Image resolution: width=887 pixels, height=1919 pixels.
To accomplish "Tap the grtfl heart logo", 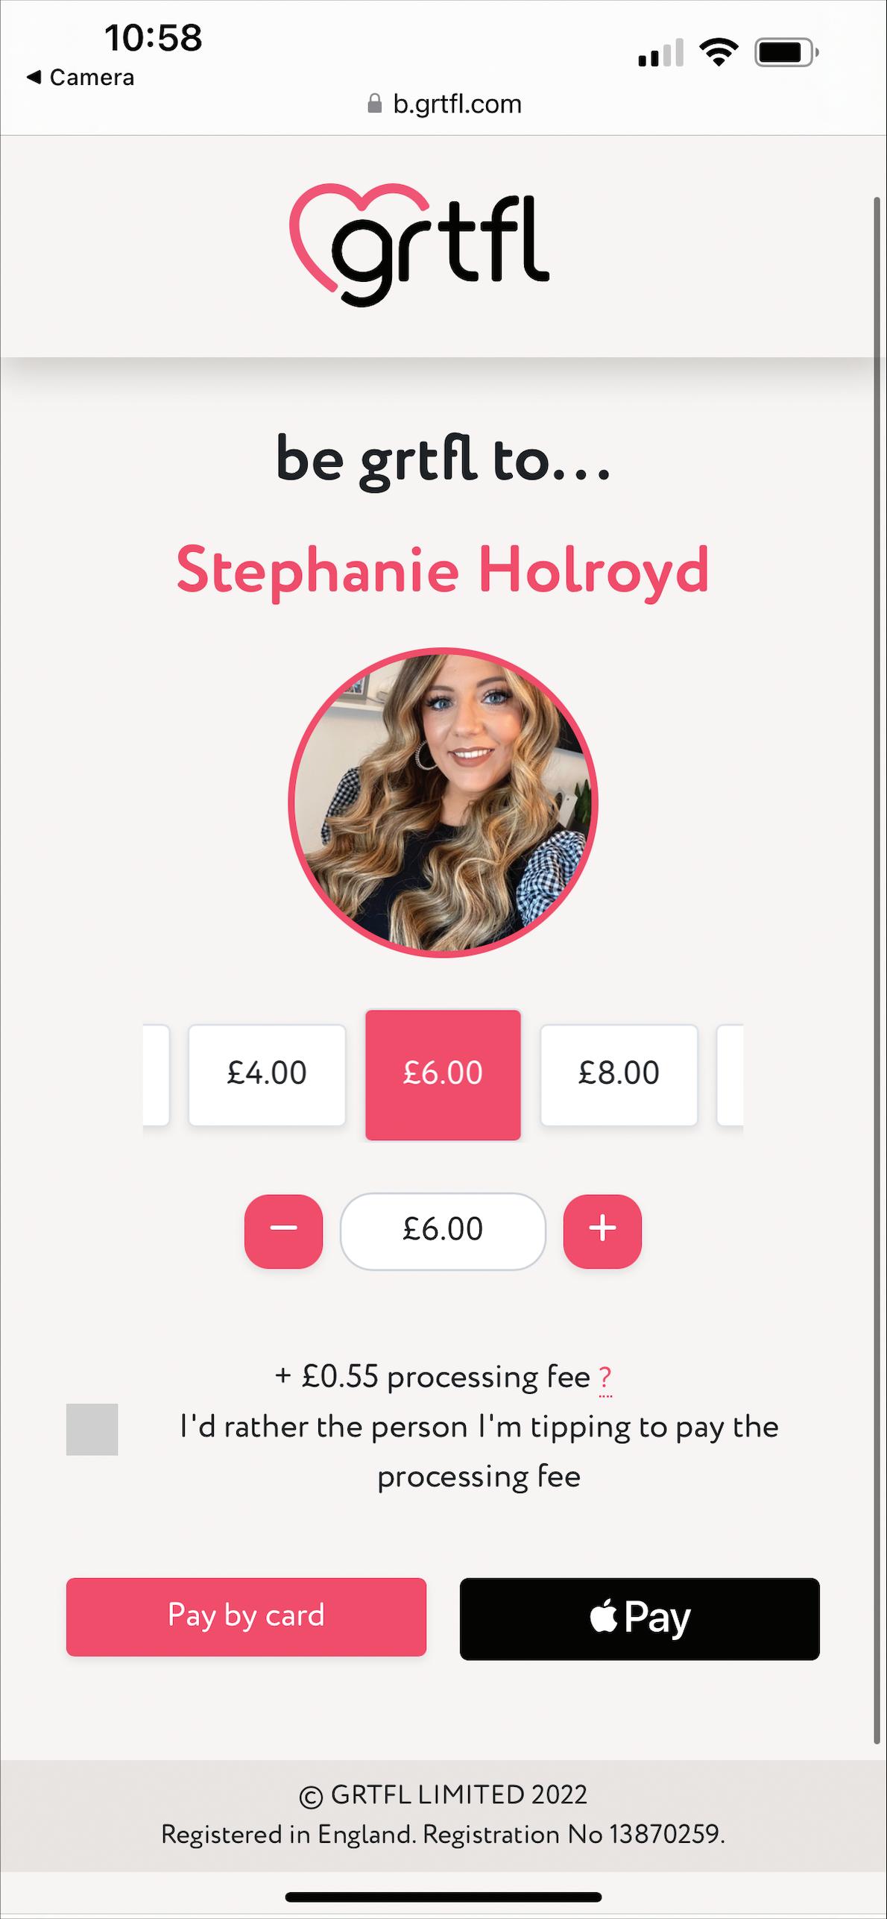I will point(419,244).
